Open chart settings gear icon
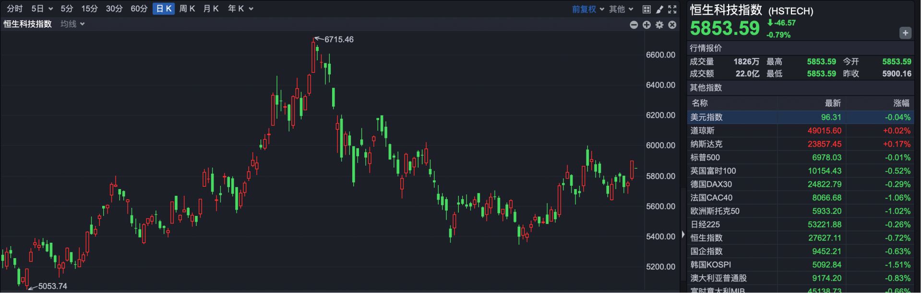Viewport: 921px width, 293px height. (x=659, y=25)
